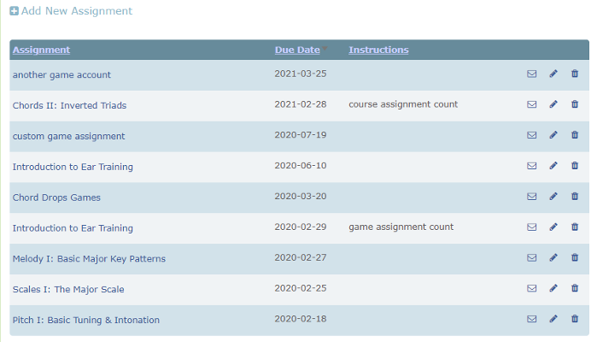Open Melody I: Basic Major Key Patterns

coord(89,258)
